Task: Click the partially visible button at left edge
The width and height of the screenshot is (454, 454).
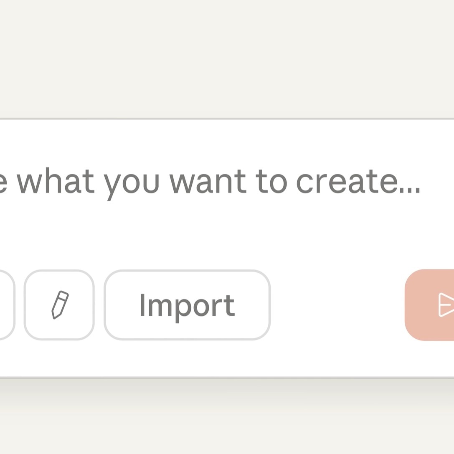Action: tap(5, 304)
